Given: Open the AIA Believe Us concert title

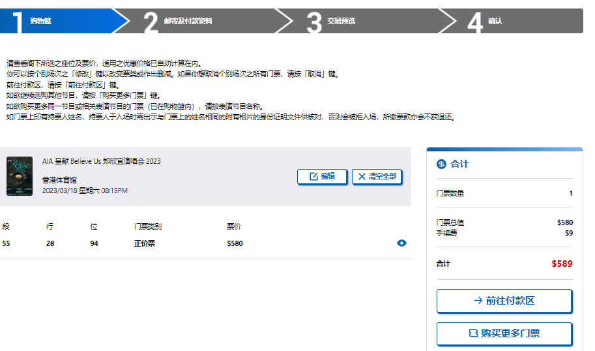Looking at the screenshot, I should (101, 161).
